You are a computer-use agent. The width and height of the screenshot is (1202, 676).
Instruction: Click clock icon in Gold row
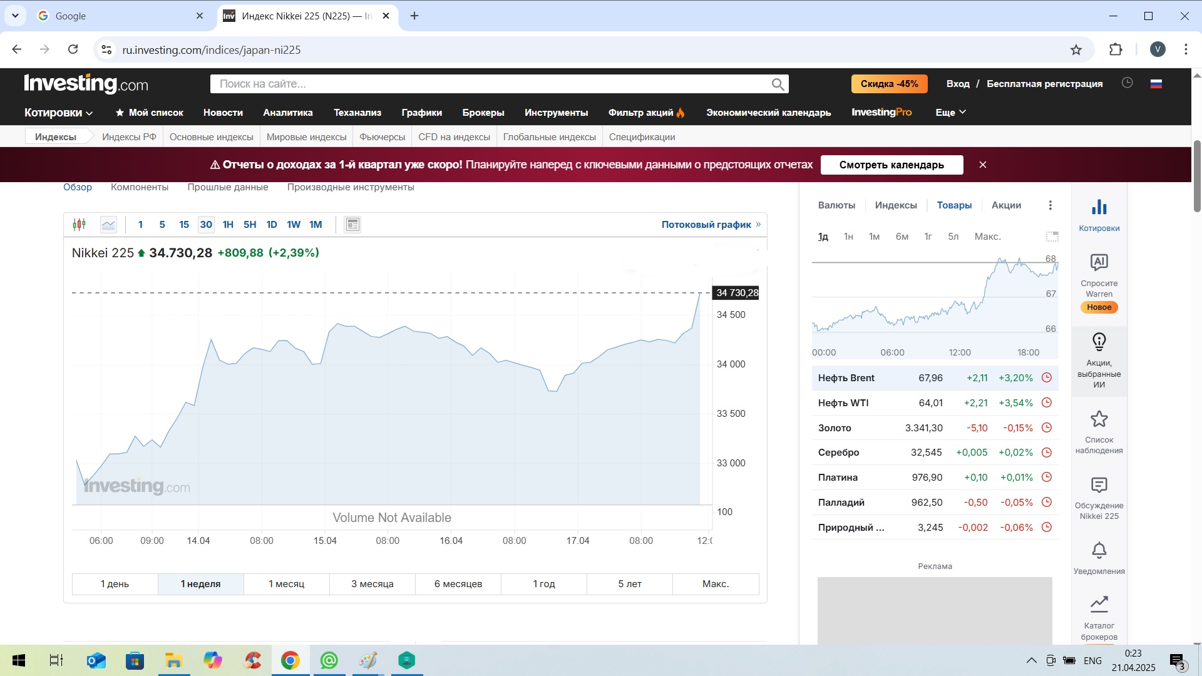coord(1046,428)
